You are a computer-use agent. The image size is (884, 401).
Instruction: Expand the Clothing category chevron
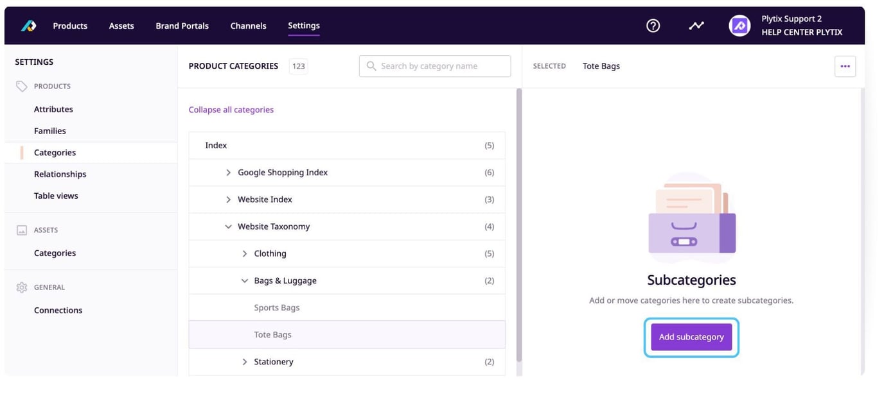pyautogui.click(x=245, y=253)
